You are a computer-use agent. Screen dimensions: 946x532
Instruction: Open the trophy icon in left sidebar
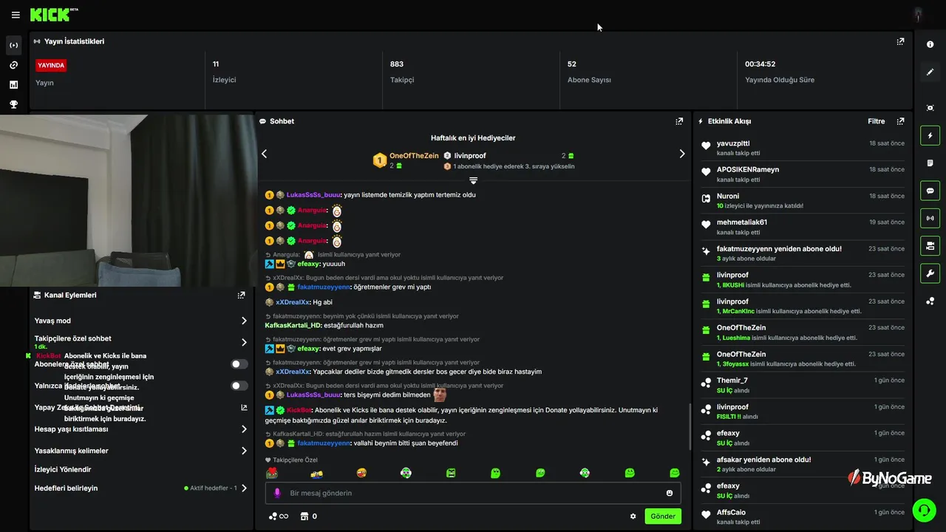pyautogui.click(x=13, y=105)
